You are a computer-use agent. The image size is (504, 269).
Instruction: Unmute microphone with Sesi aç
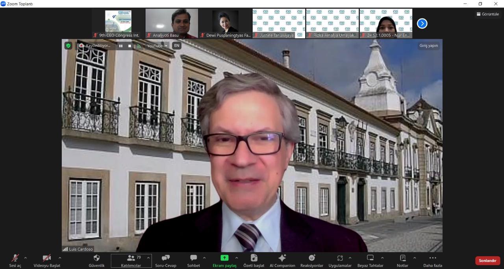click(x=15, y=258)
